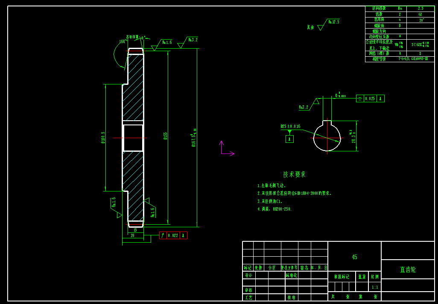Click the 1:1 scale cell
The width and height of the screenshot is (438, 304).
tap(375, 287)
